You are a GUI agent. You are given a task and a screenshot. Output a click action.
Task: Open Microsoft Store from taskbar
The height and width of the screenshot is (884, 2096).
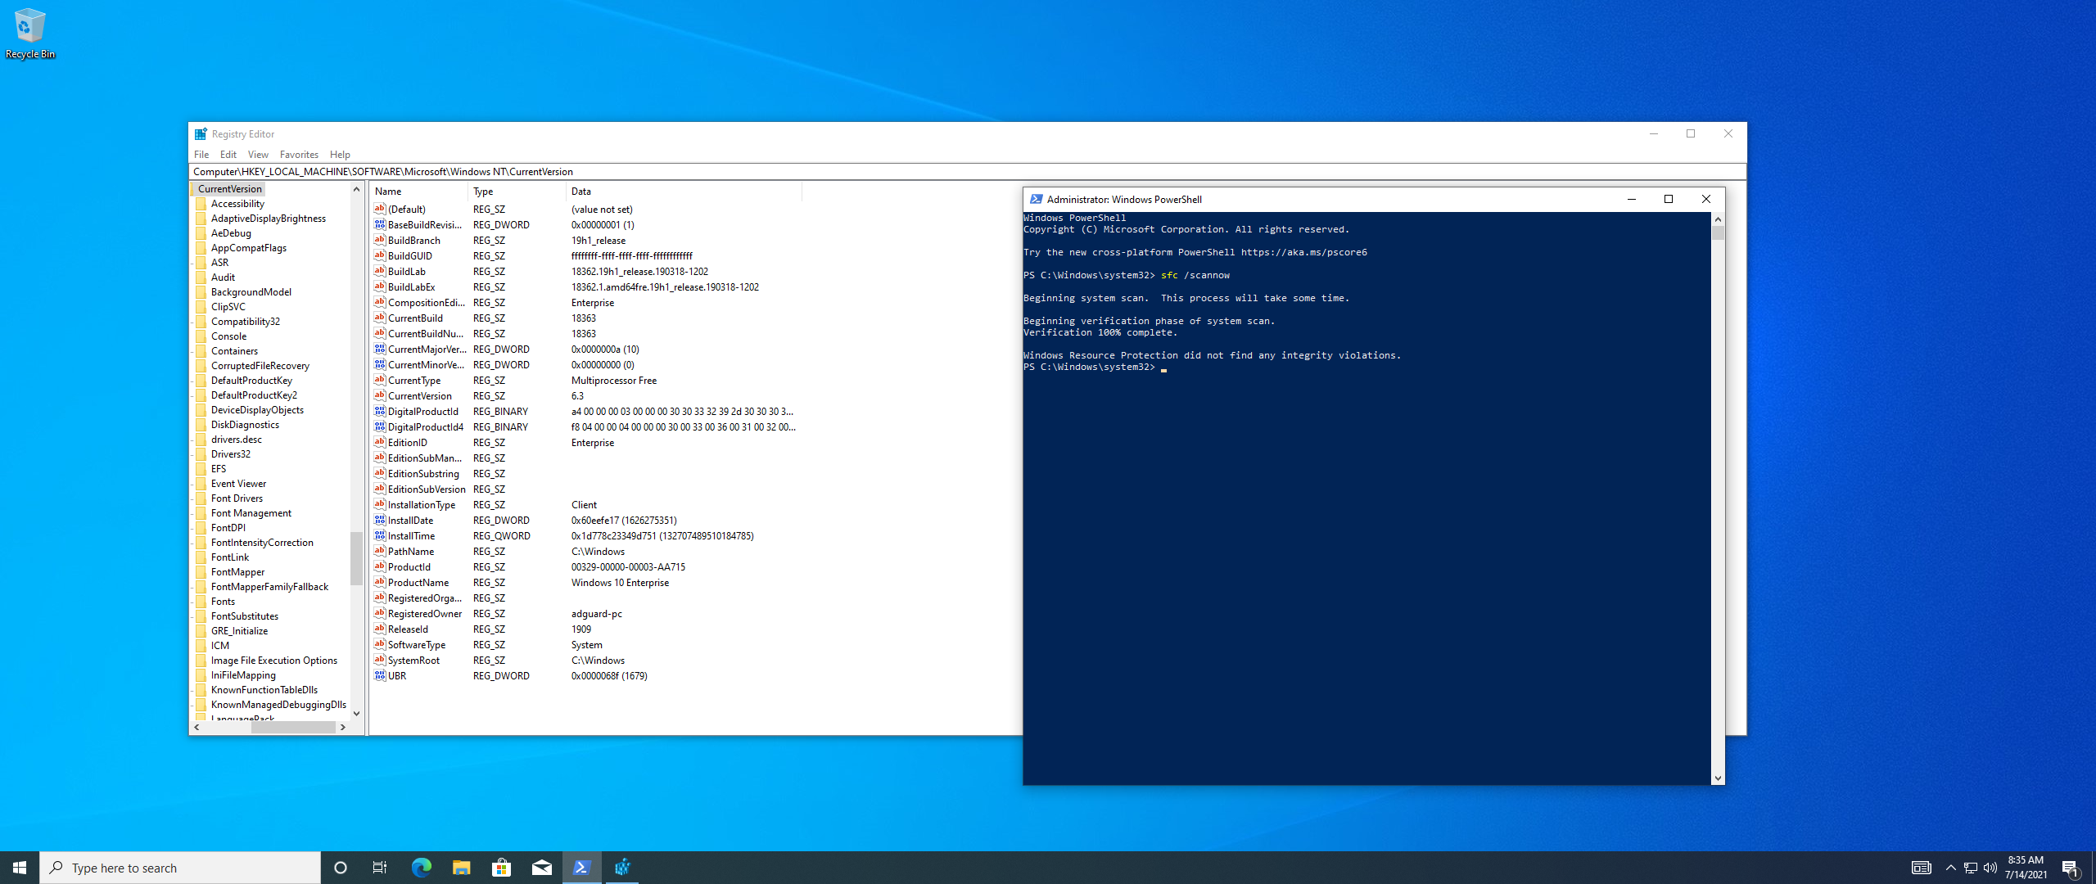coord(501,868)
